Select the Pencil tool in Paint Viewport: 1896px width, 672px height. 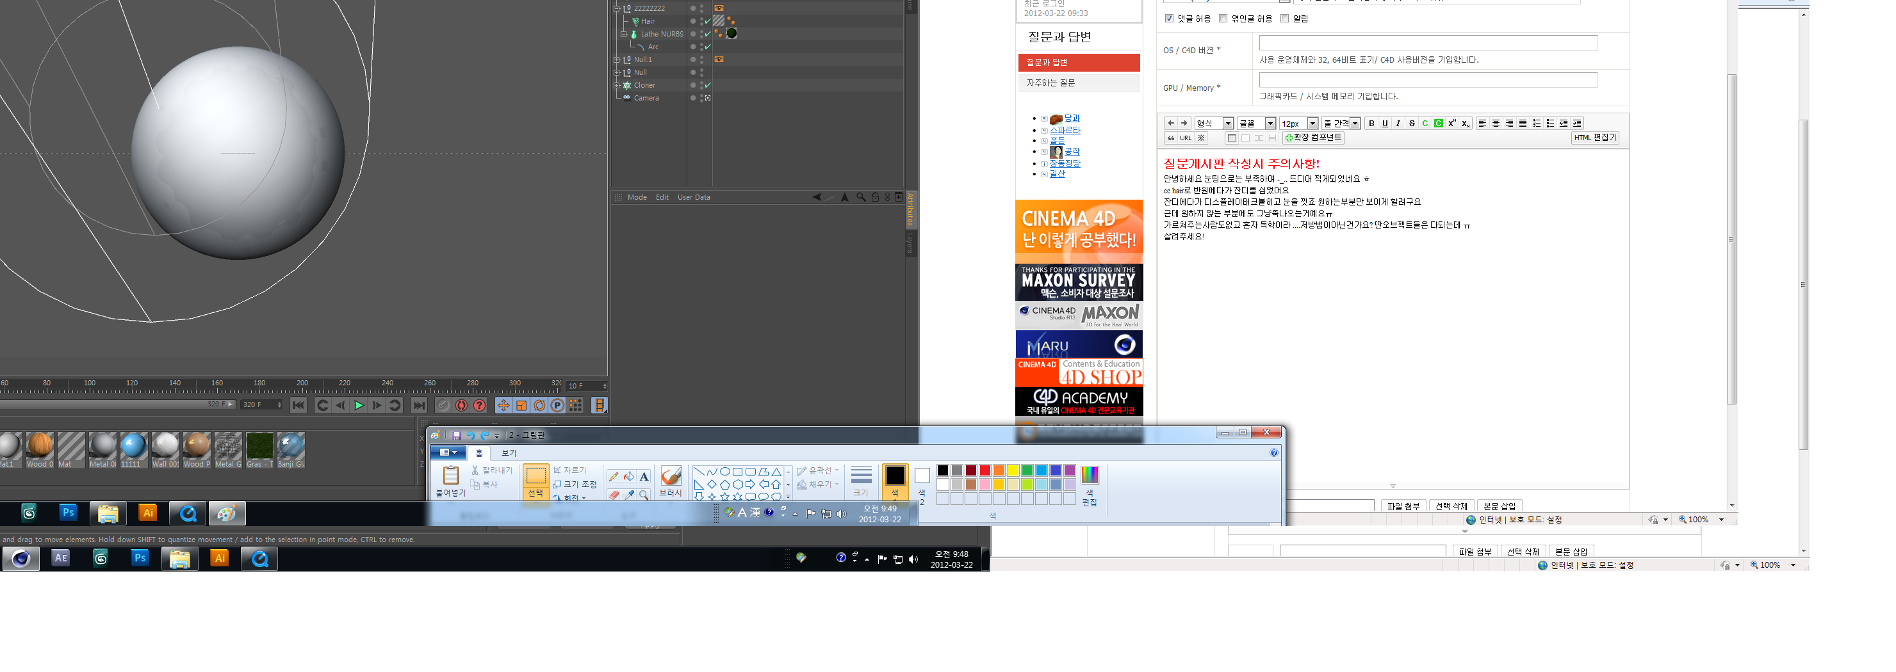pyautogui.click(x=614, y=476)
